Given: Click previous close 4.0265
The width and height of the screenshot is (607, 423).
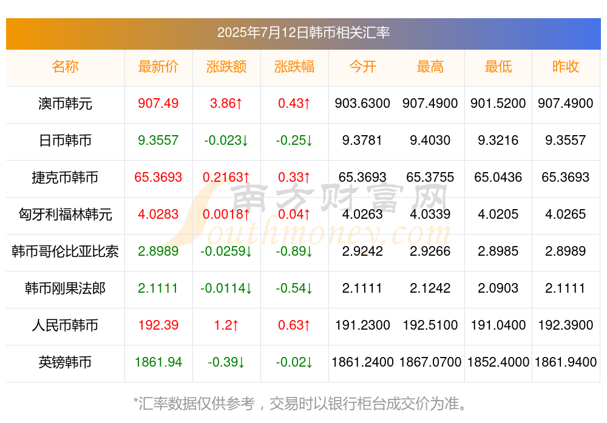Looking at the screenshot, I should click(566, 214).
